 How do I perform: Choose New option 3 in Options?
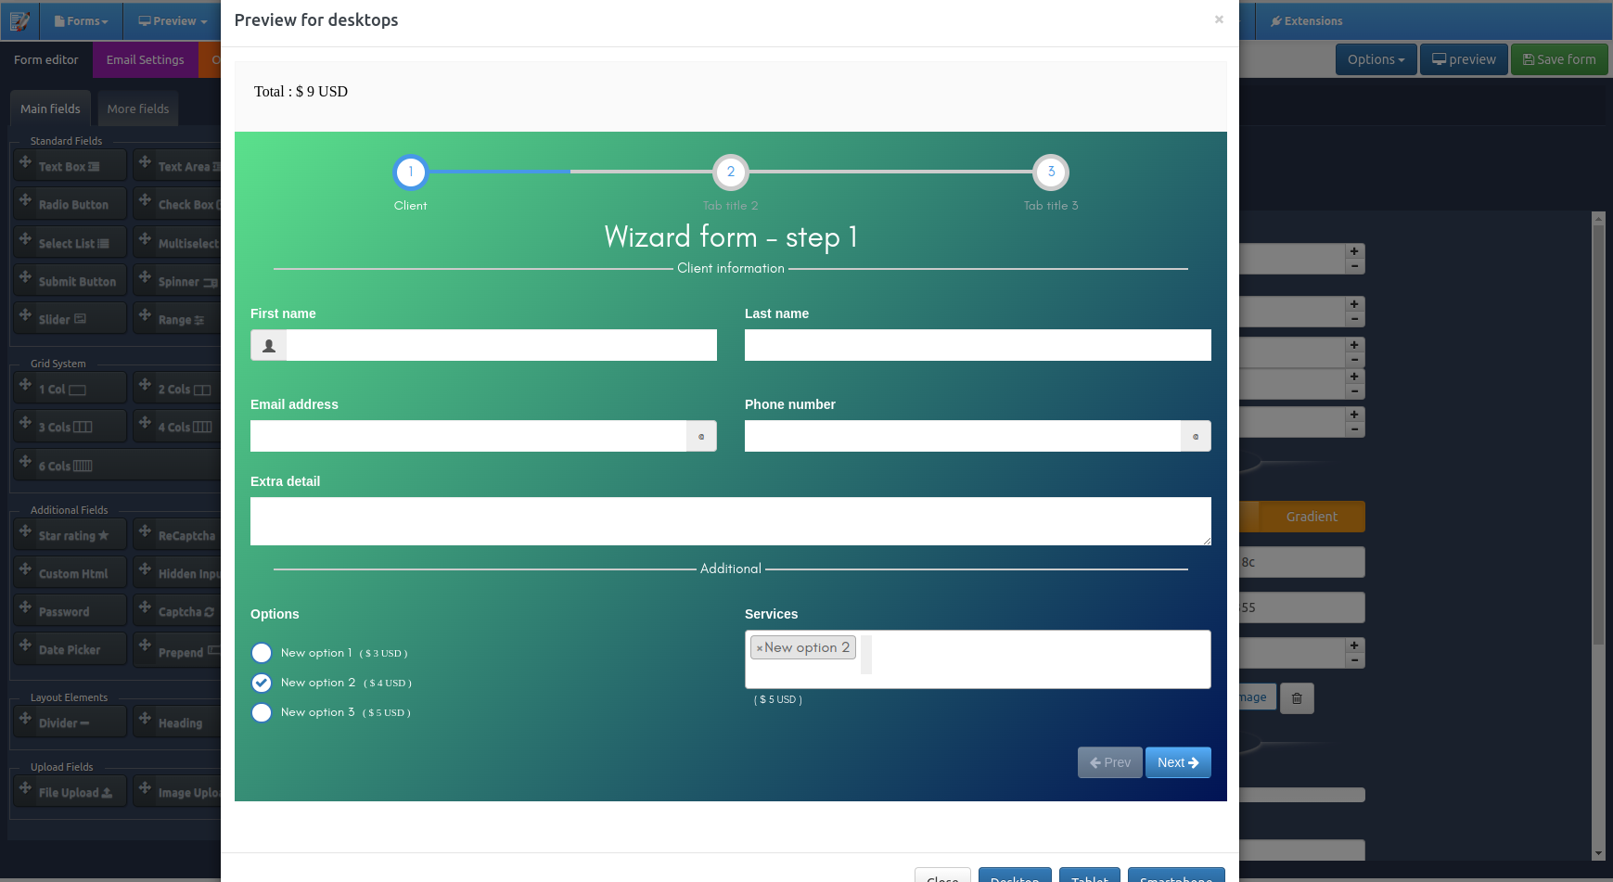tap(262, 712)
